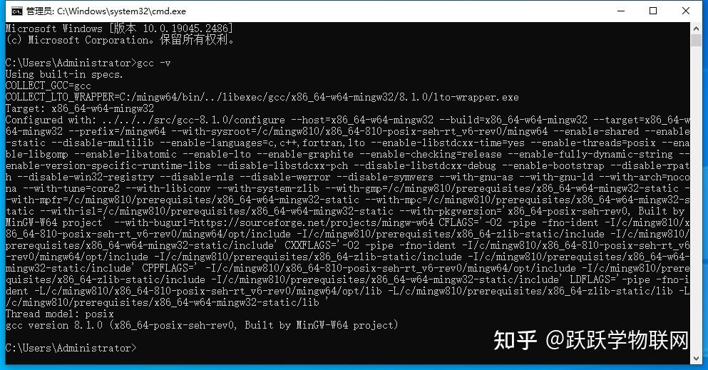Image resolution: width=708 pixels, height=370 pixels.
Task: Click the last C:\Users\Administrator> prompt
Action: 71,348
